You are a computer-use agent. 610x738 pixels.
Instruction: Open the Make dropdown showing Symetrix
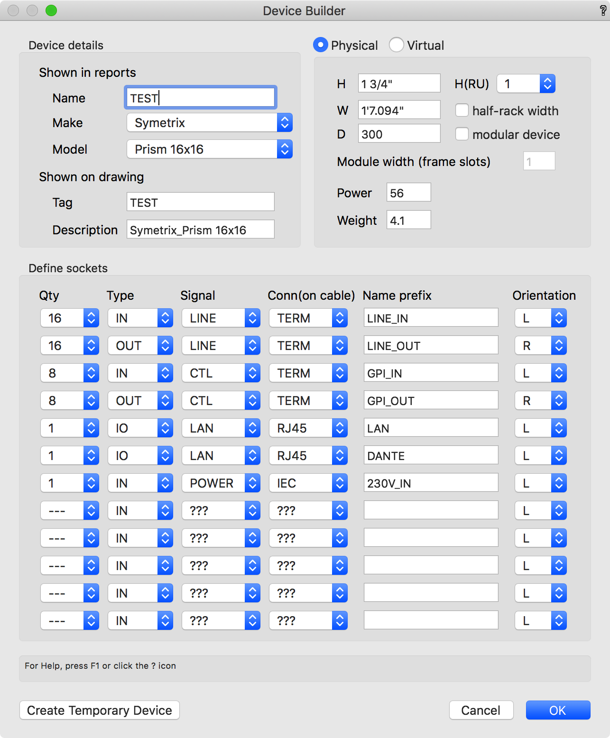click(x=209, y=123)
